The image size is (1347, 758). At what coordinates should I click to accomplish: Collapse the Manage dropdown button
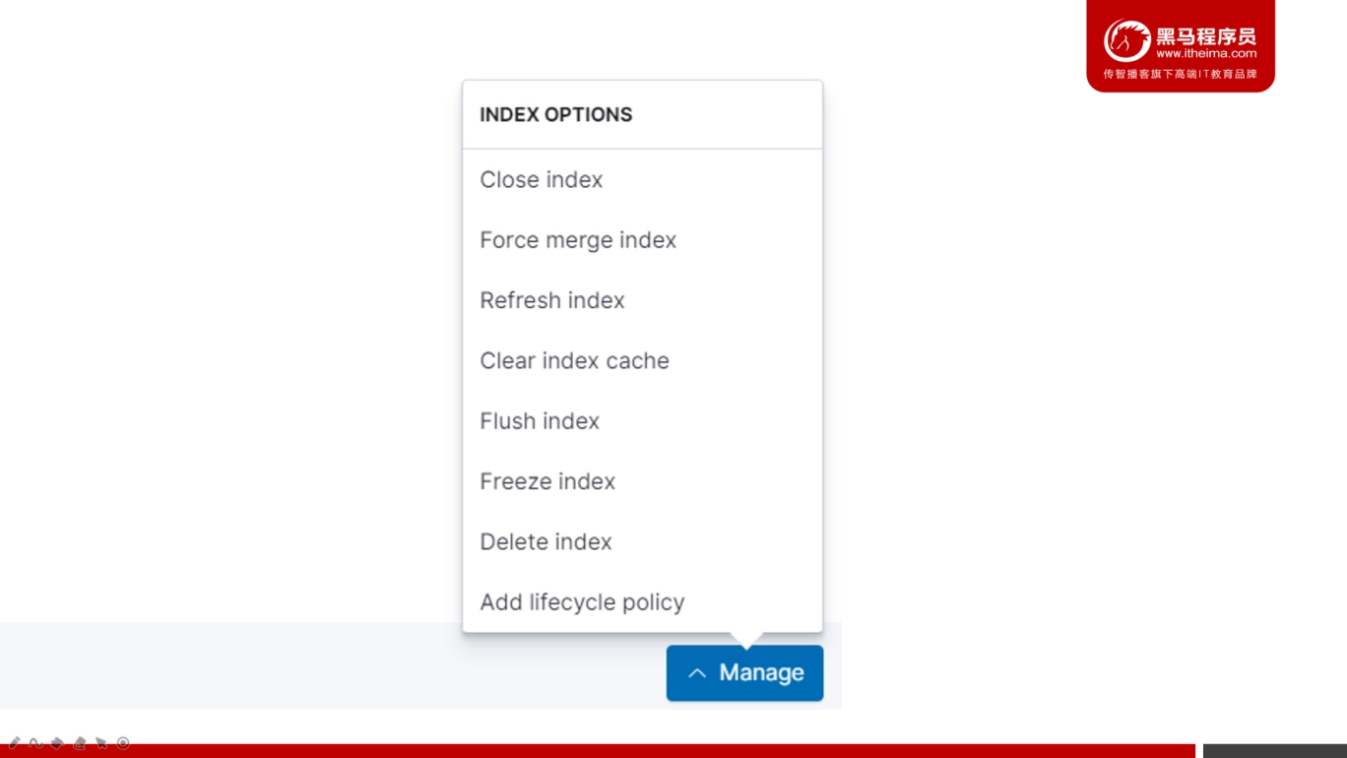click(744, 673)
